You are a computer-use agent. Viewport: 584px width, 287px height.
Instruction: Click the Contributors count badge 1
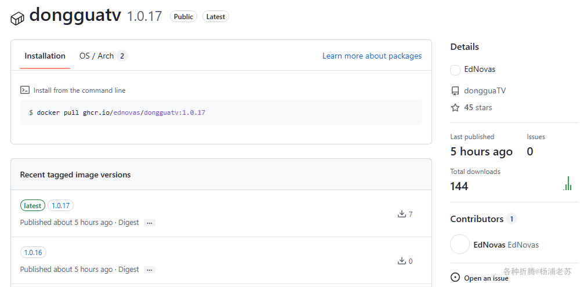pyautogui.click(x=512, y=219)
